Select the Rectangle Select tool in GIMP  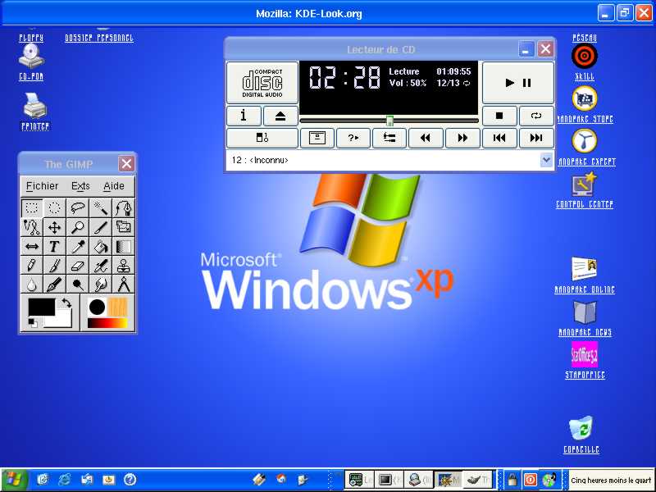32,208
